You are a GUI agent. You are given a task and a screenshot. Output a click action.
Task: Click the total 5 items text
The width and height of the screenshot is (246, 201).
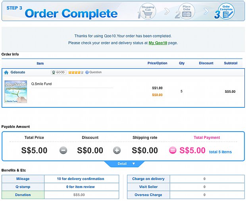click(x=221, y=152)
